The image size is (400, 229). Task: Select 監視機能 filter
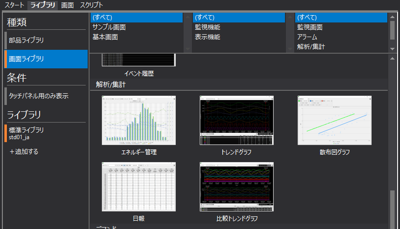pos(239,27)
